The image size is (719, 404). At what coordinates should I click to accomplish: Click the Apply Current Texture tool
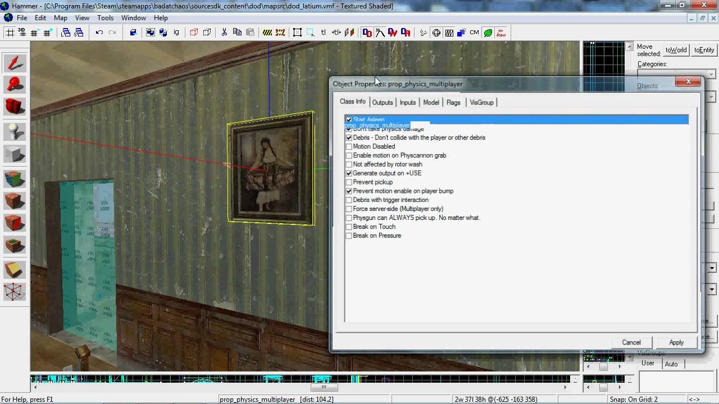[x=15, y=201]
